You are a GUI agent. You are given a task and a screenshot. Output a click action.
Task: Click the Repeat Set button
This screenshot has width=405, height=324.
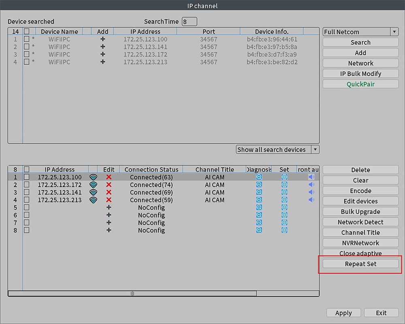point(360,264)
